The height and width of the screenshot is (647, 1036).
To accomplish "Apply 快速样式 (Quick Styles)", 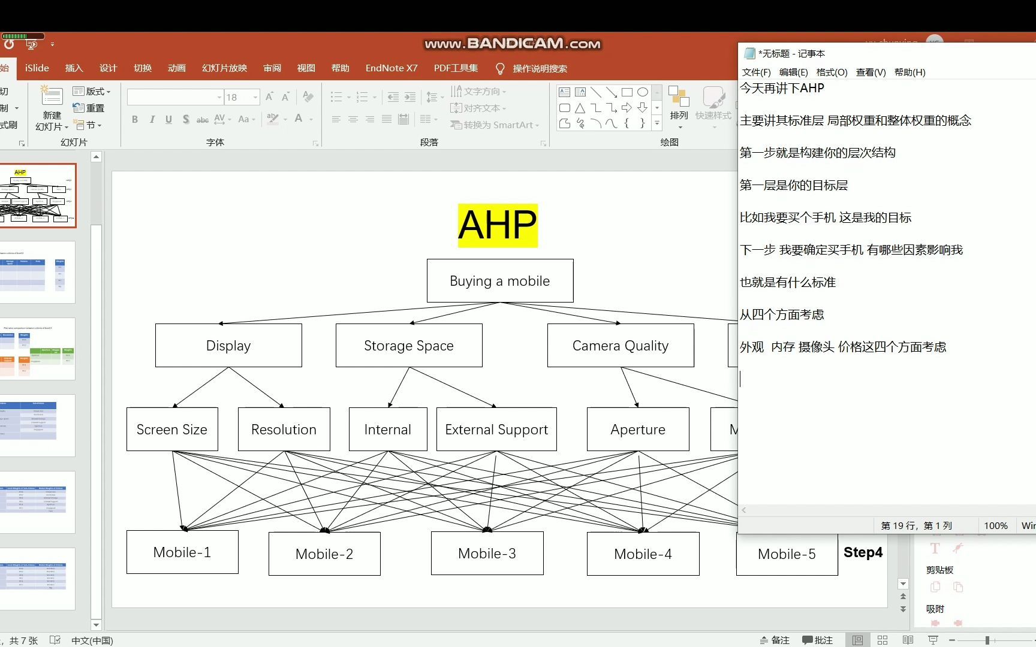I will pyautogui.click(x=713, y=108).
